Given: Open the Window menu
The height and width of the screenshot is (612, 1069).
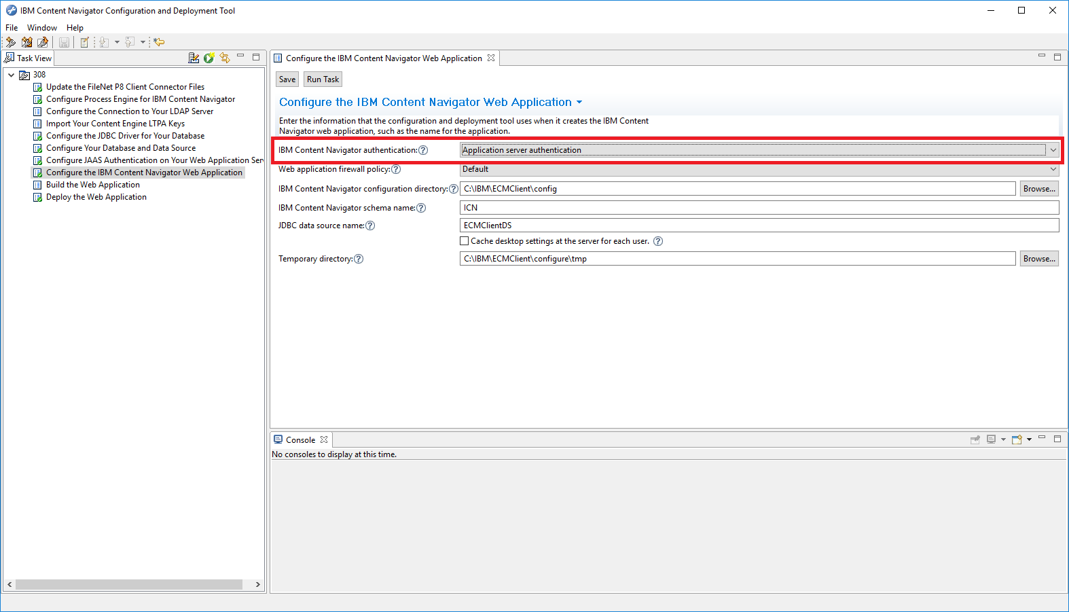Looking at the screenshot, I should pyautogui.click(x=42, y=28).
